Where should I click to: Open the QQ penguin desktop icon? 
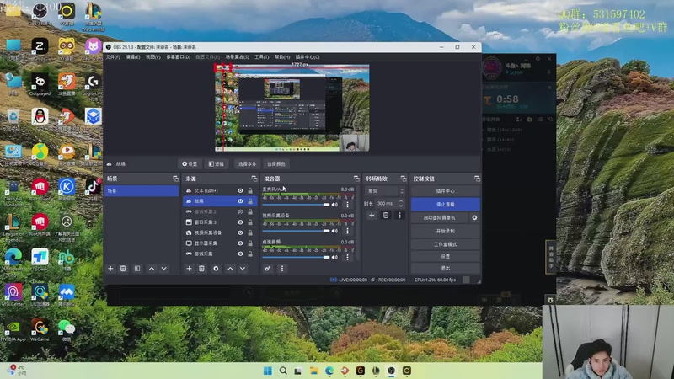40,119
